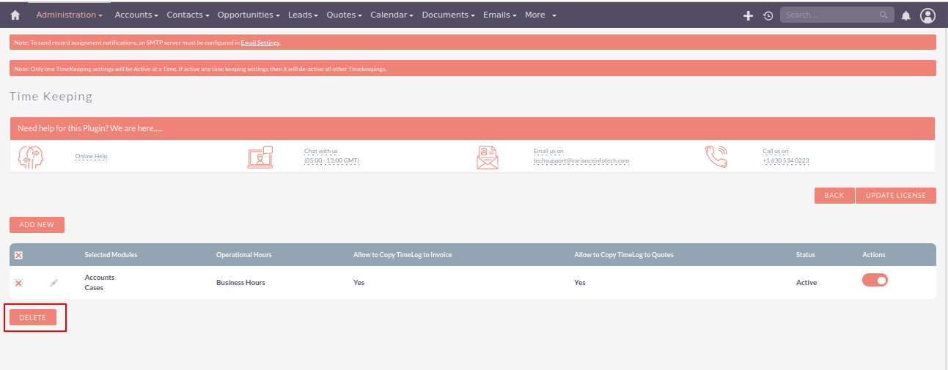Click the quick create plus icon
948x370 pixels.
pos(748,15)
